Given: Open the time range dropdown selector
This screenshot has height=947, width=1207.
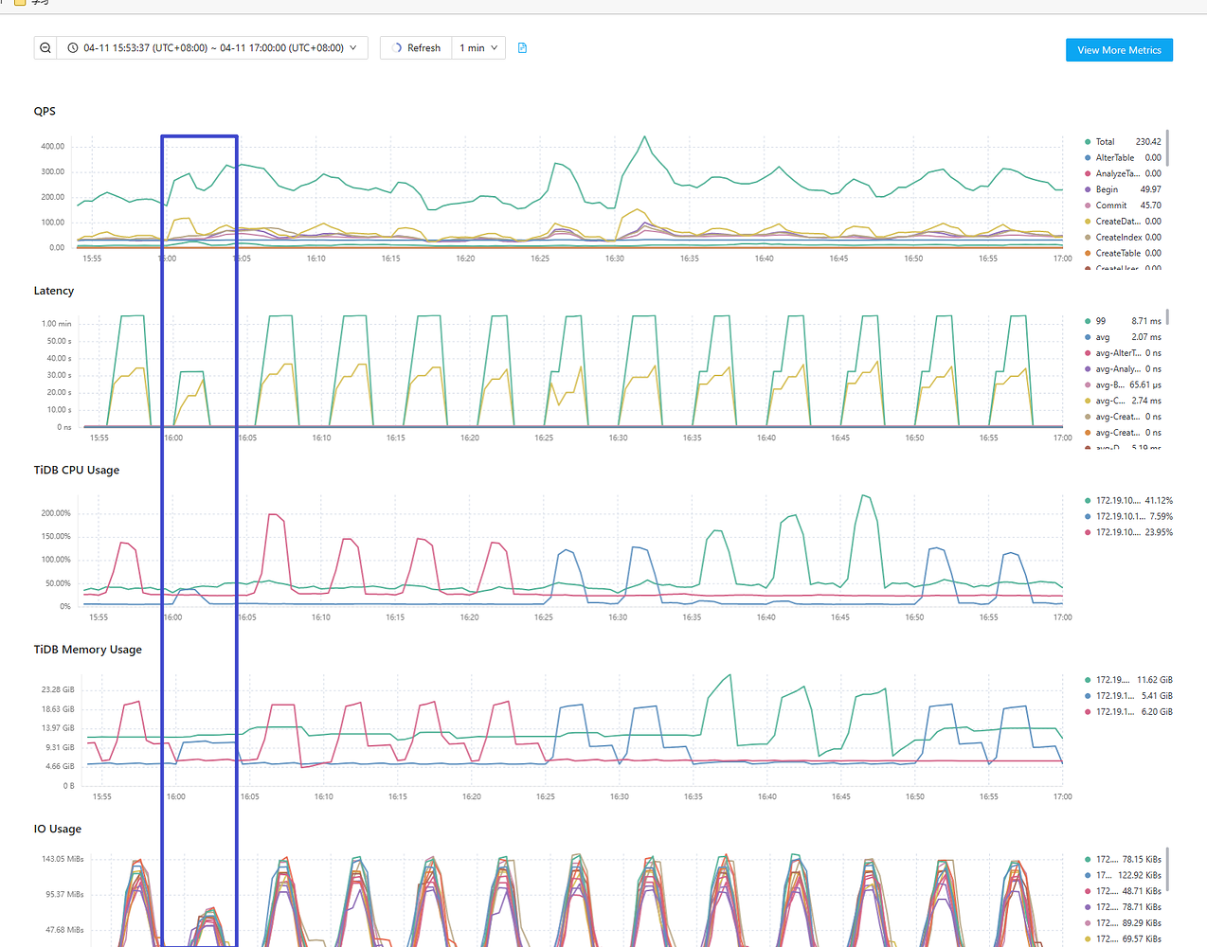Looking at the screenshot, I should 213,48.
